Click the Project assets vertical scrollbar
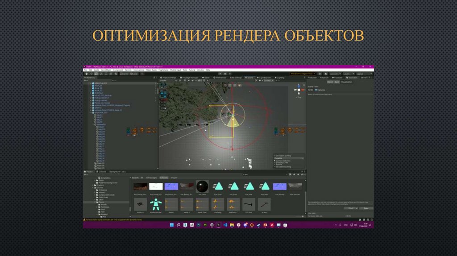The image size is (457, 256). [x=305, y=202]
